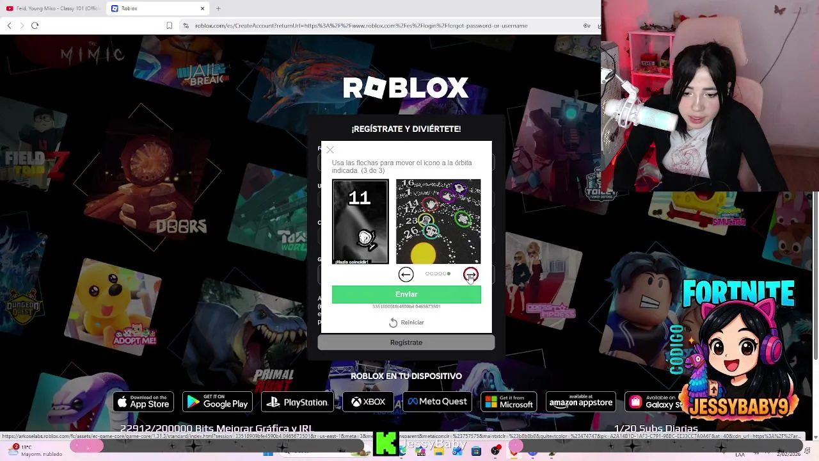The width and height of the screenshot is (819, 461).
Task: Click the left arrow in the captcha
Action: click(x=406, y=275)
